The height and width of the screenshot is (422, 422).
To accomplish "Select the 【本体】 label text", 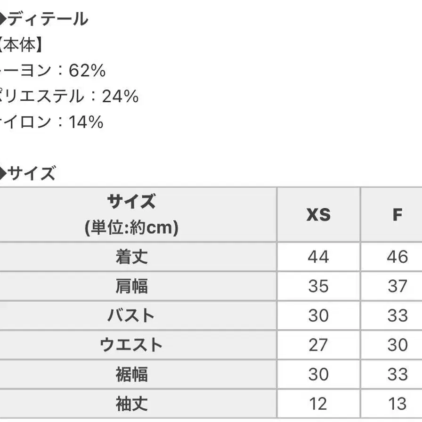I will click(x=23, y=45).
